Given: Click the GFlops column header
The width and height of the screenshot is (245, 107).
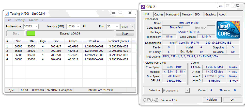Looking at the screenshot, I should [x=73, y=41].
